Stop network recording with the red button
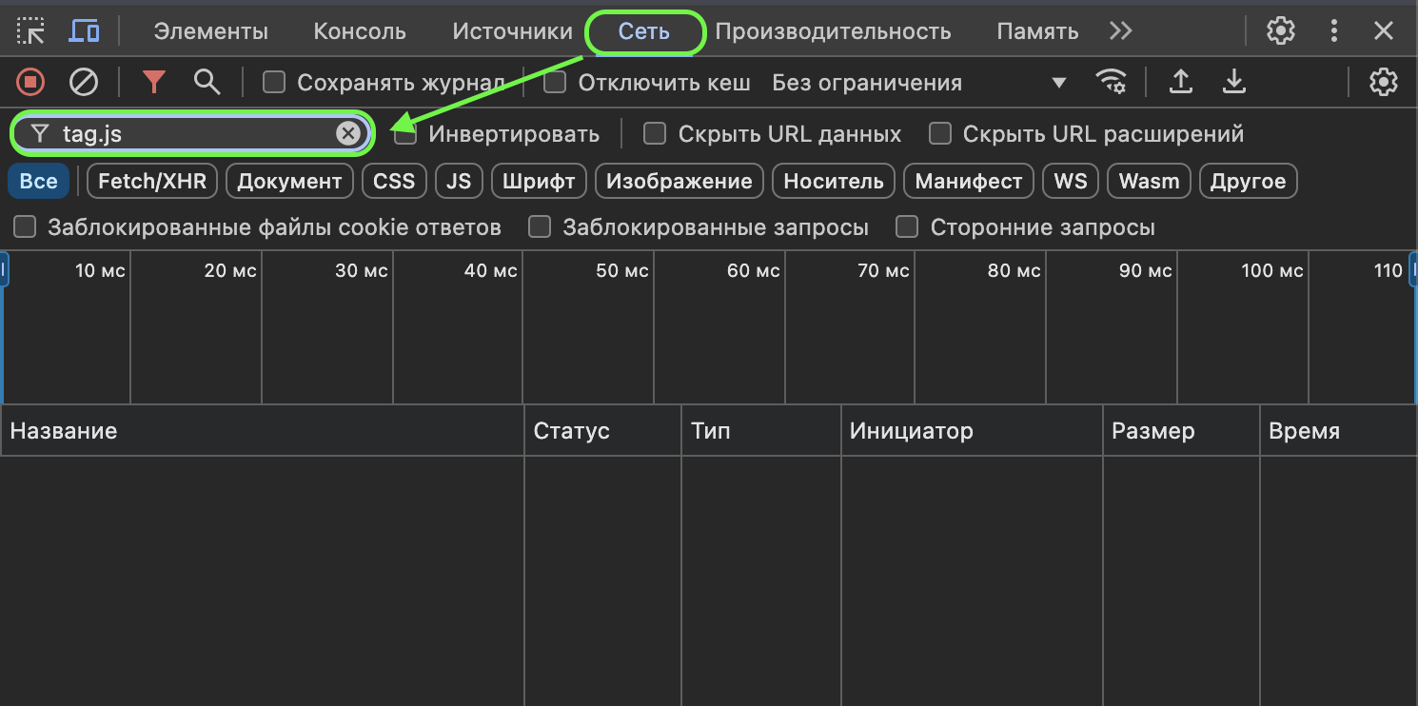Viewport: 1418px width, 706px height. (30, 83)
